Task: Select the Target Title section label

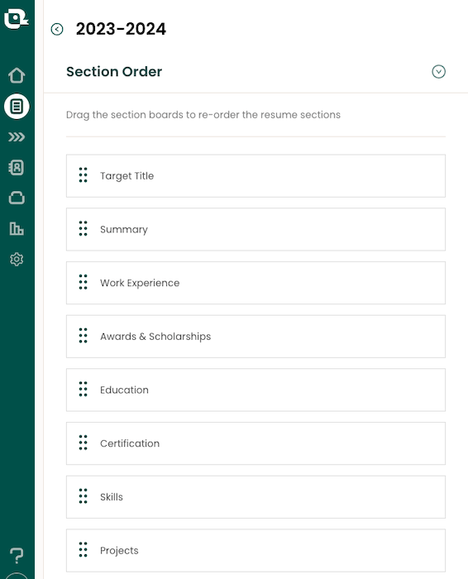Action: 127,176
